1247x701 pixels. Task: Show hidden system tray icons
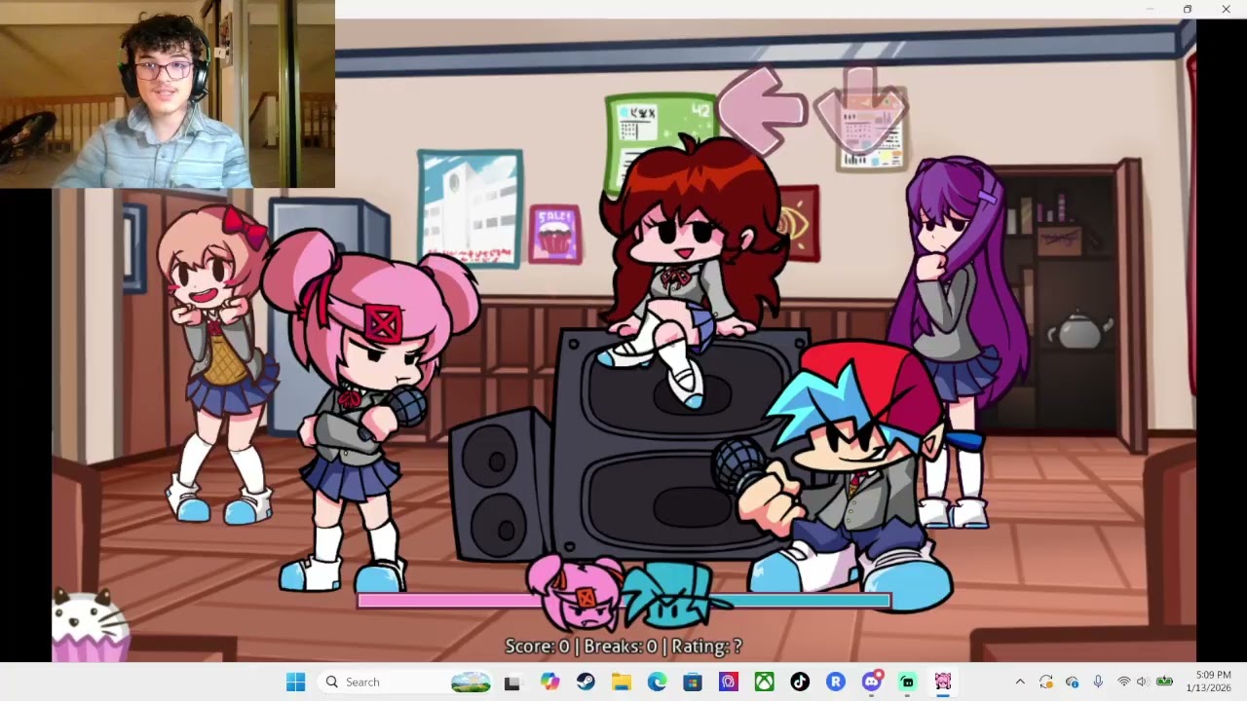point(1020,683)
